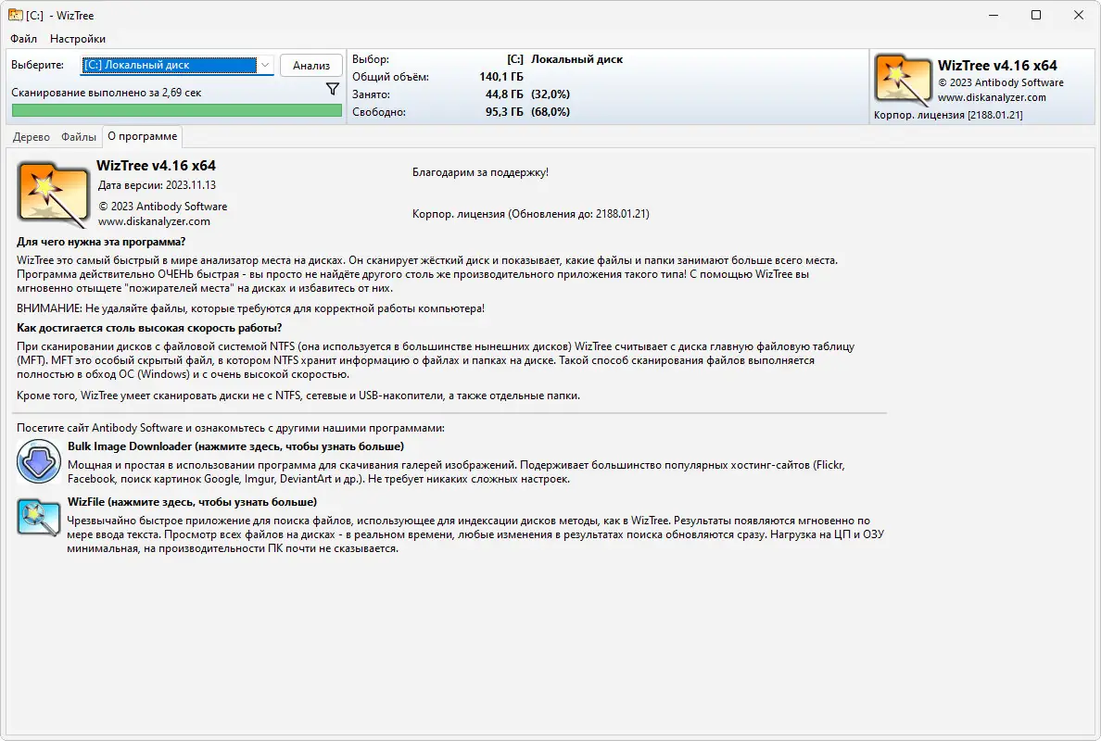Click the Bulk Image Downloader icon

click(x=39, y=461)
